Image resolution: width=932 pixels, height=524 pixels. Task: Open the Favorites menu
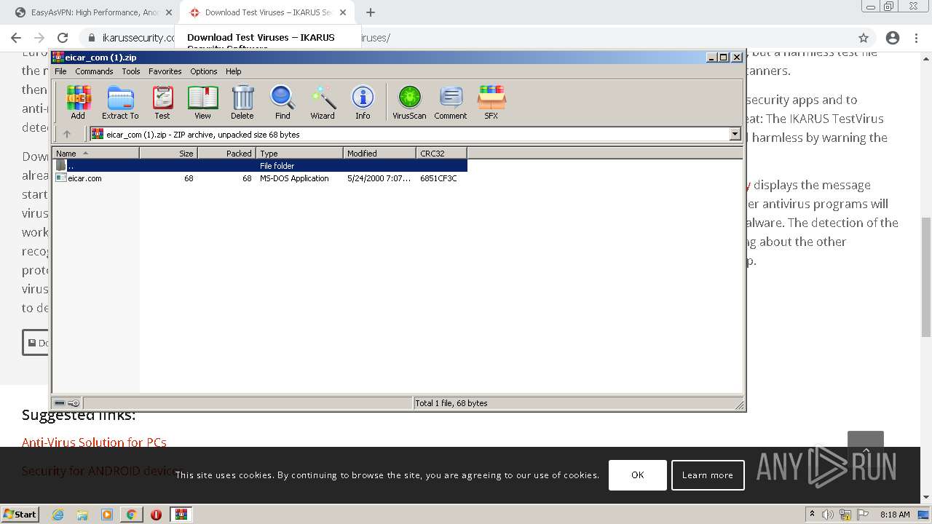165,71
